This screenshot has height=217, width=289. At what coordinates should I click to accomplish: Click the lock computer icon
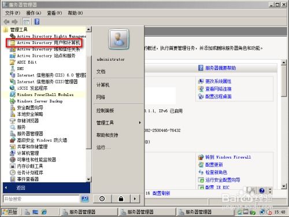pos(121,198)
